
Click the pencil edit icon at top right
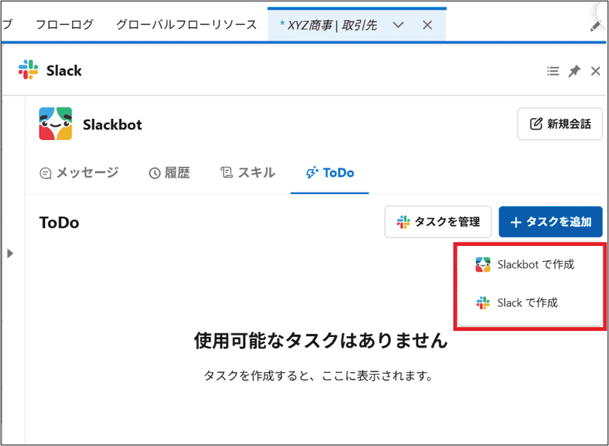(x=595, y=26)
